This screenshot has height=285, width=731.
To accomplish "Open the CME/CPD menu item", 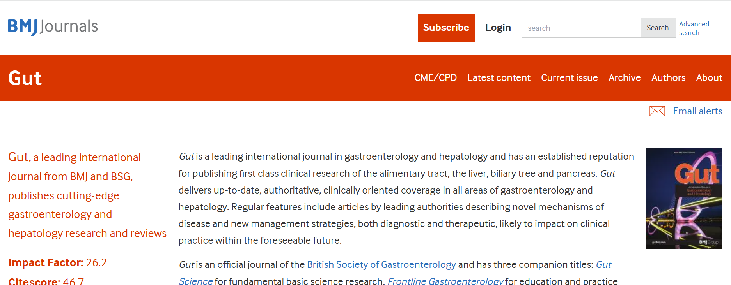I will pyautogui.click(x=435, y=78).
